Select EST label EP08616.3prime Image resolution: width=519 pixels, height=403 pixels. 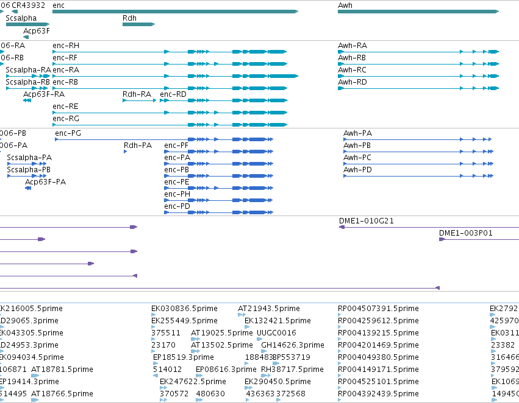click(x=226, y=370)
